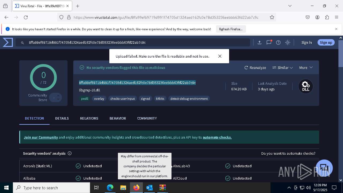The height and width of the screenshot is (193, 343).
Task: Expand the More dropdown
Action: coord(306,68)
